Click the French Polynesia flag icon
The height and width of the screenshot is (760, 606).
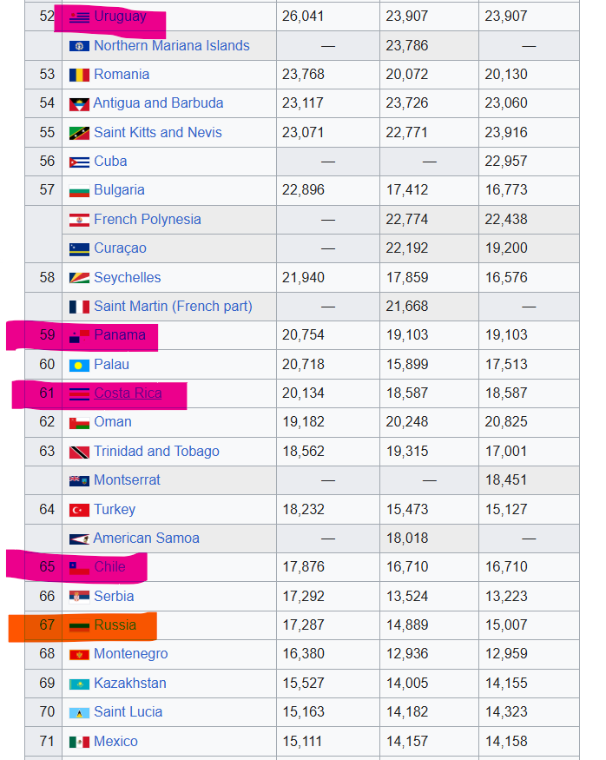point(79,220)
